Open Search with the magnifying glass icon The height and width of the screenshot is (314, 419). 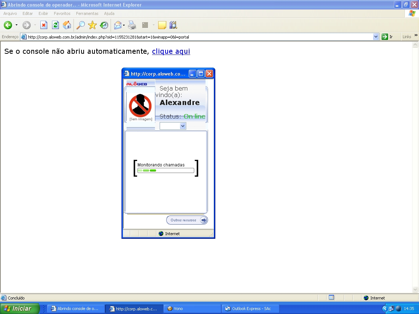[x=80, y=25]
